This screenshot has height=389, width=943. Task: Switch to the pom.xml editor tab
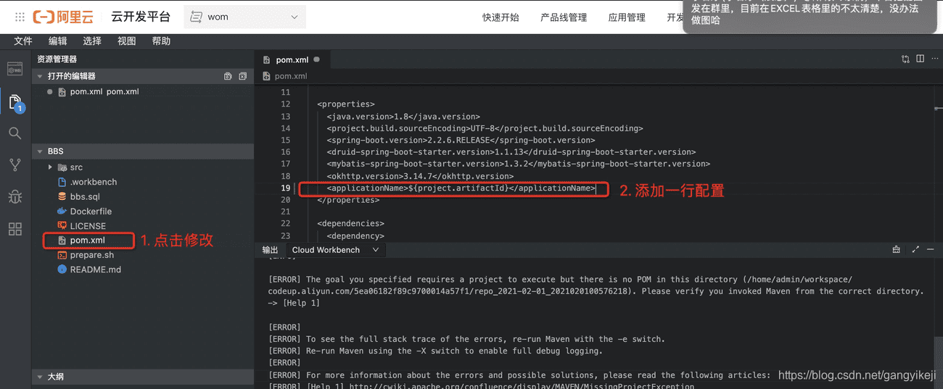tap(292, 59)
